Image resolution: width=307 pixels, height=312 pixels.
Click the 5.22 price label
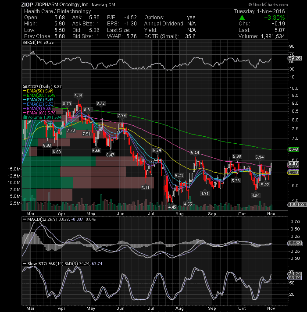pyautogui.click(x=265, y=184)
